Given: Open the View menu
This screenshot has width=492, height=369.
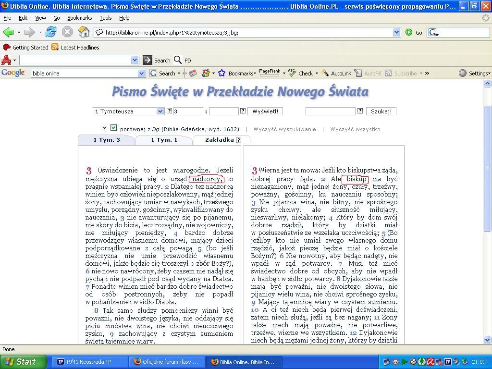Looking at the screenshot, I should tap(40, 18).
